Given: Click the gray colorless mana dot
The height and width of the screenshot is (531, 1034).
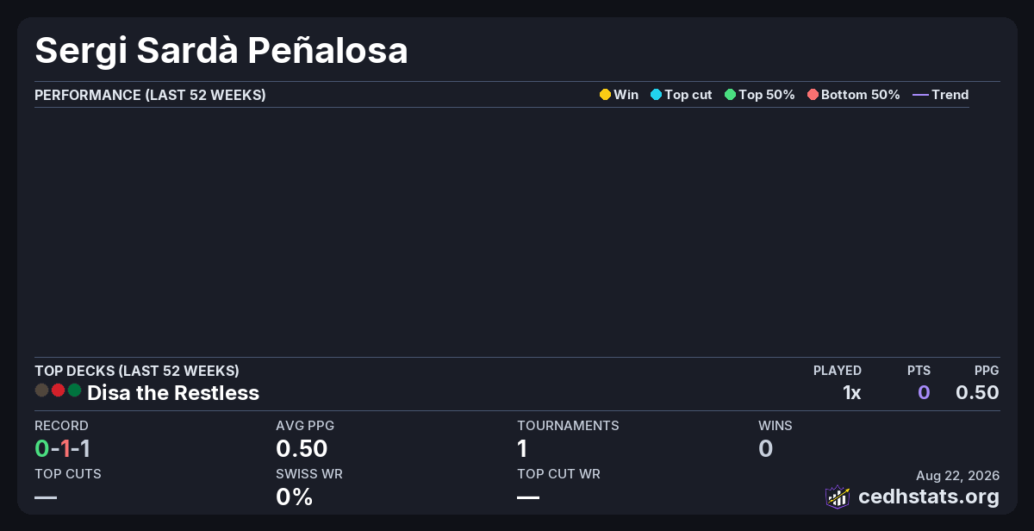Looking at the screenshot, I should pyautogui.click(x=41, y=390).
